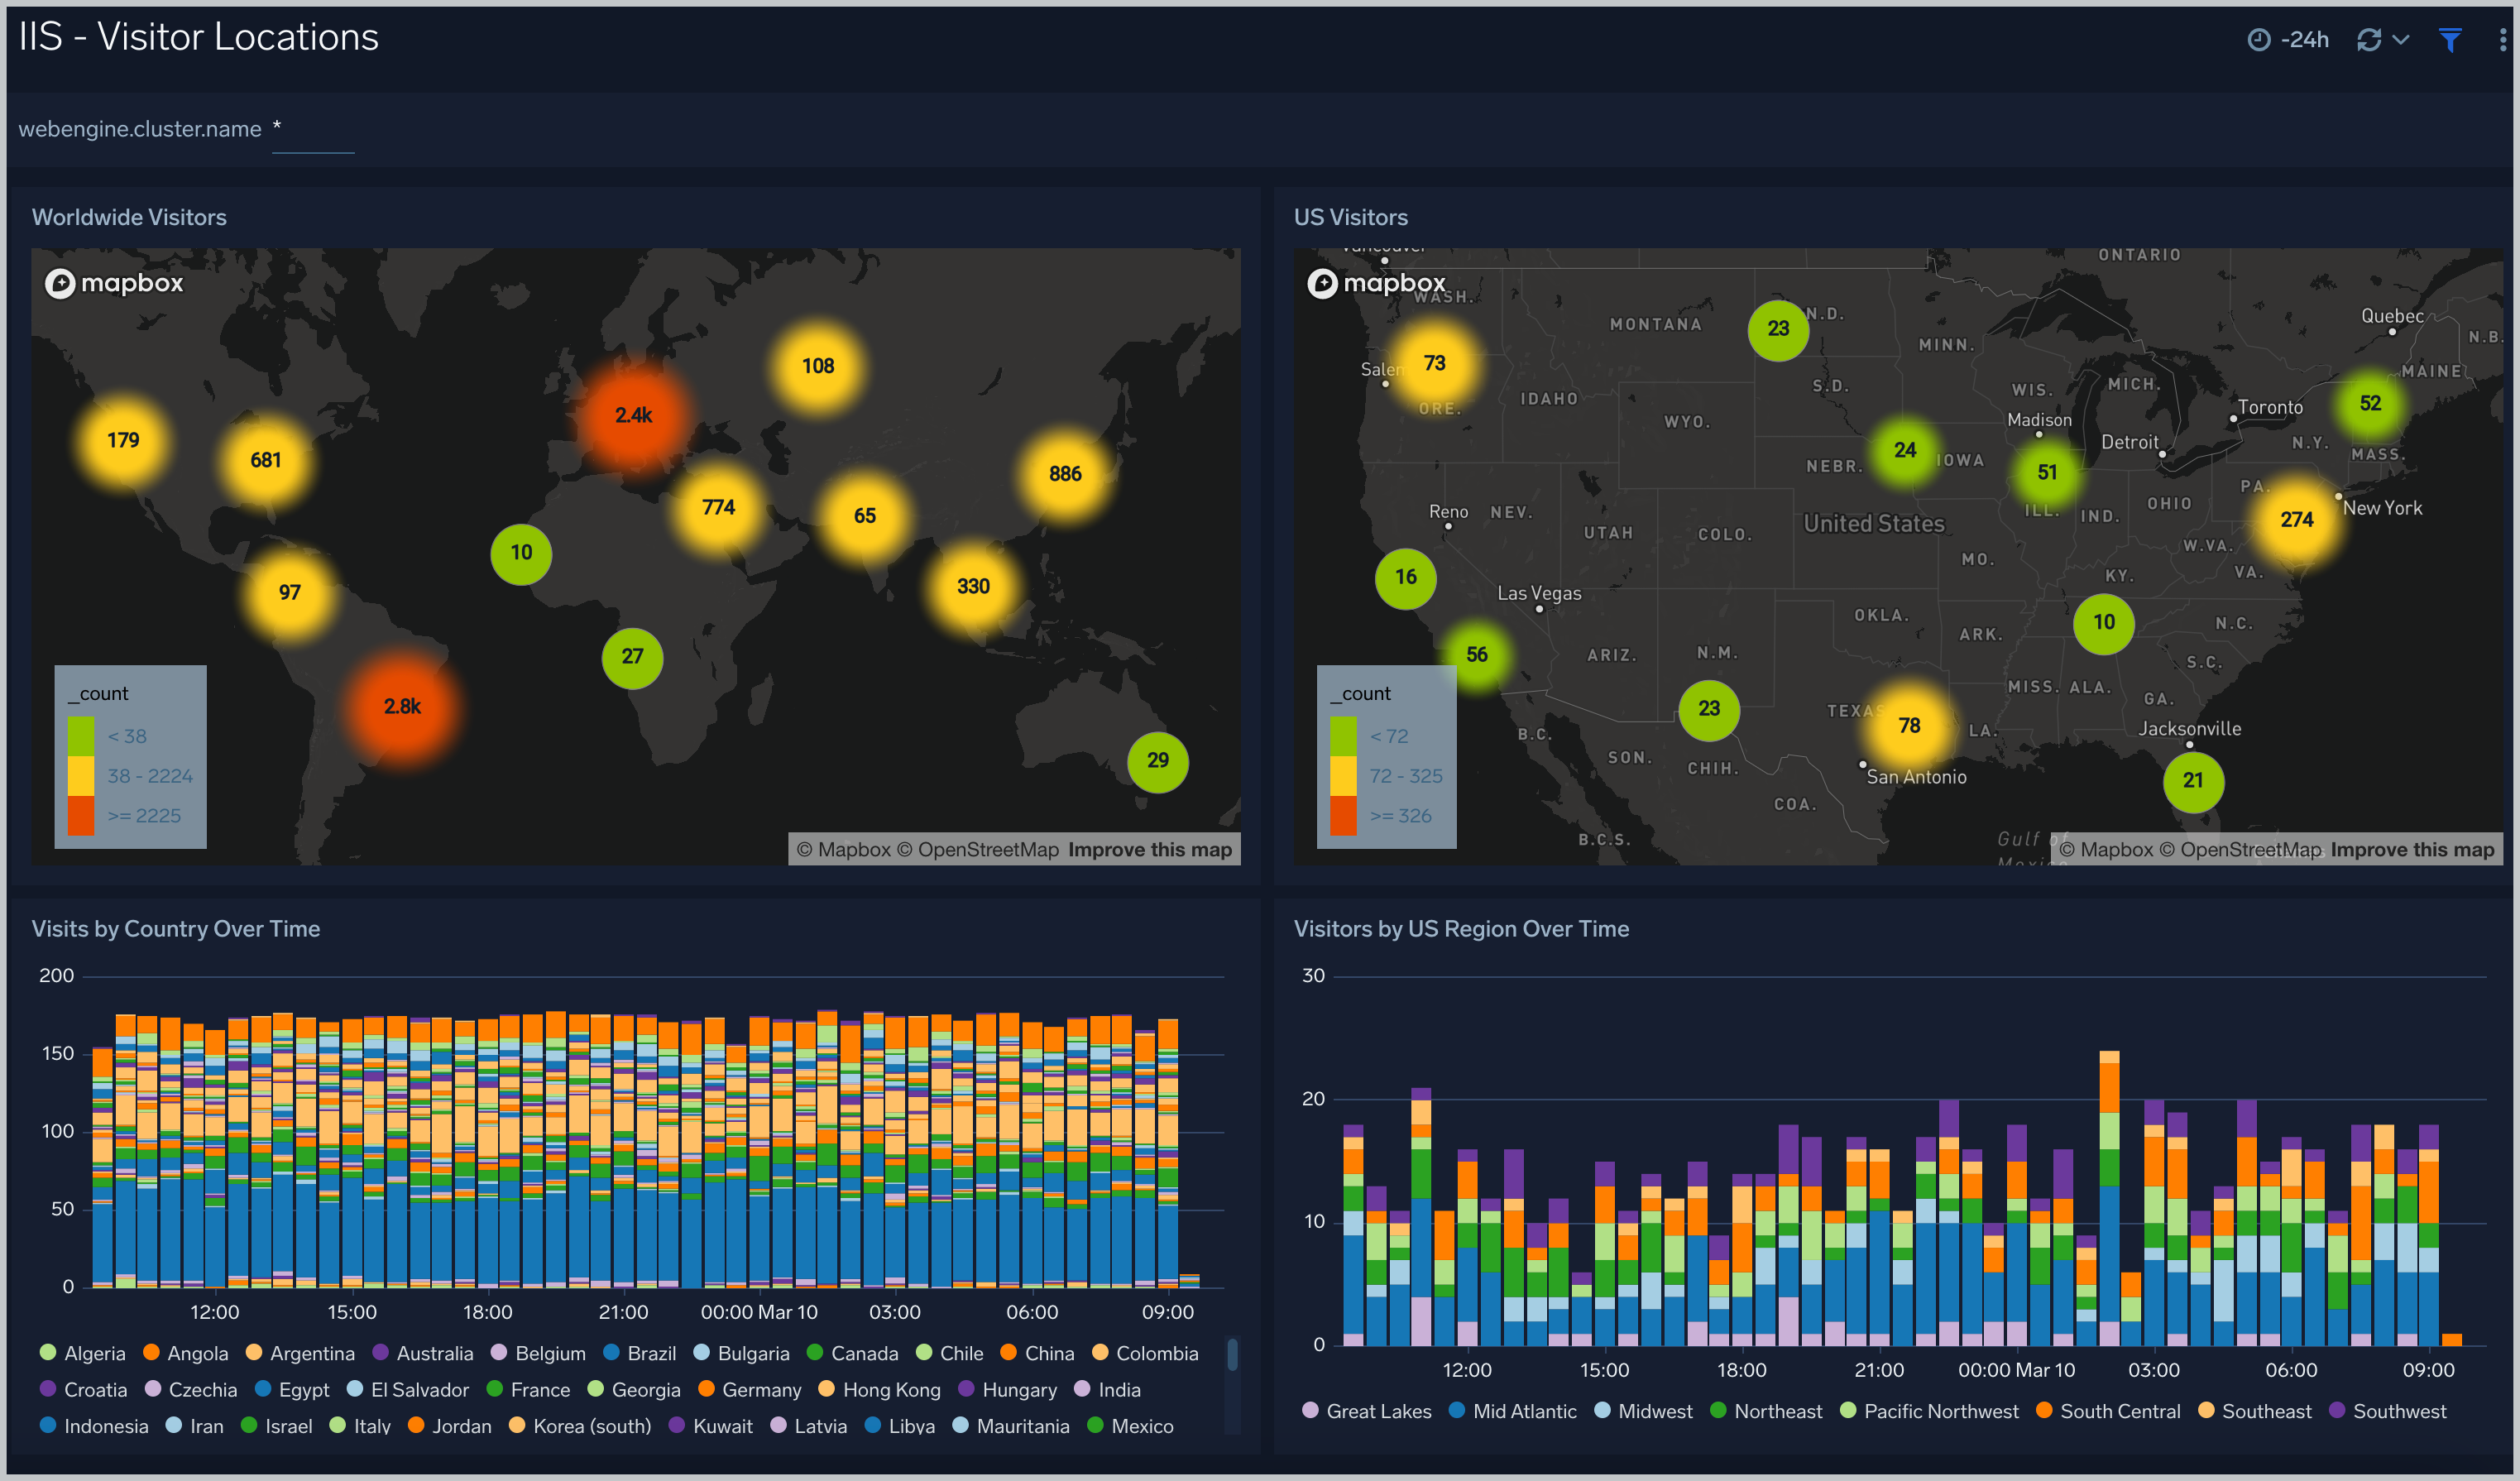The width and height of the screenshot is (2520, 1481).
Task: Expand the refresh interval dropdown chevron
Action: (x=2401, y=39)
